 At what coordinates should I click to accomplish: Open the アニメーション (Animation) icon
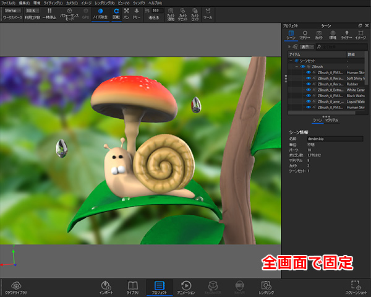(186, 285)
